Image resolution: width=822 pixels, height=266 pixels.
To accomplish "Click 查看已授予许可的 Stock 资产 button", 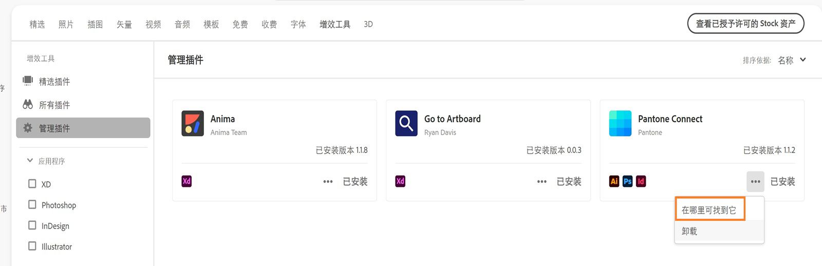I will [x=745, y=24].
